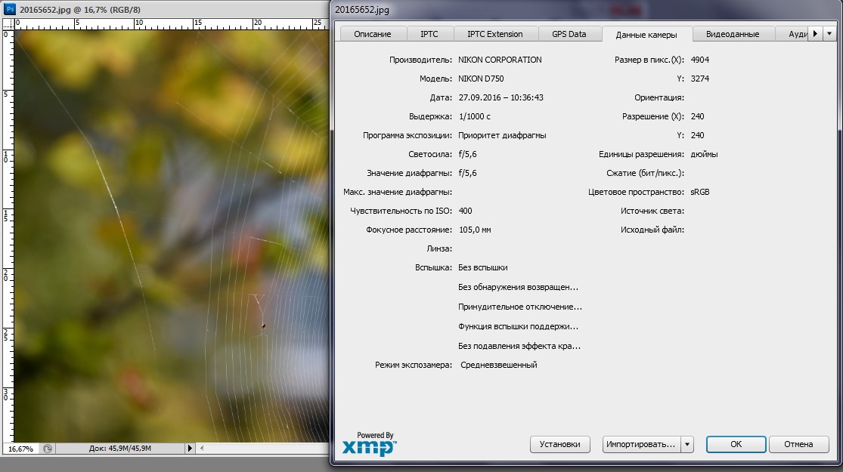Click the horizontal scrollbar left arrow
Screen dimensions: 843x472
click(x=202, y=448)
